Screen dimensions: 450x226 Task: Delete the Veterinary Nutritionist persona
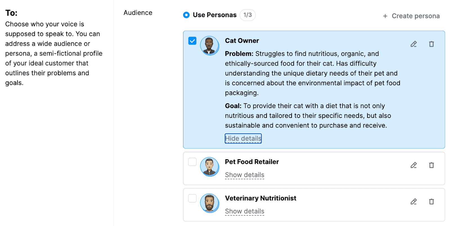click(431, 202)
